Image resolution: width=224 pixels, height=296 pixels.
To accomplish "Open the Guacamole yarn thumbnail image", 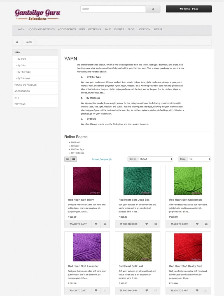I will (x=188, y=181).
